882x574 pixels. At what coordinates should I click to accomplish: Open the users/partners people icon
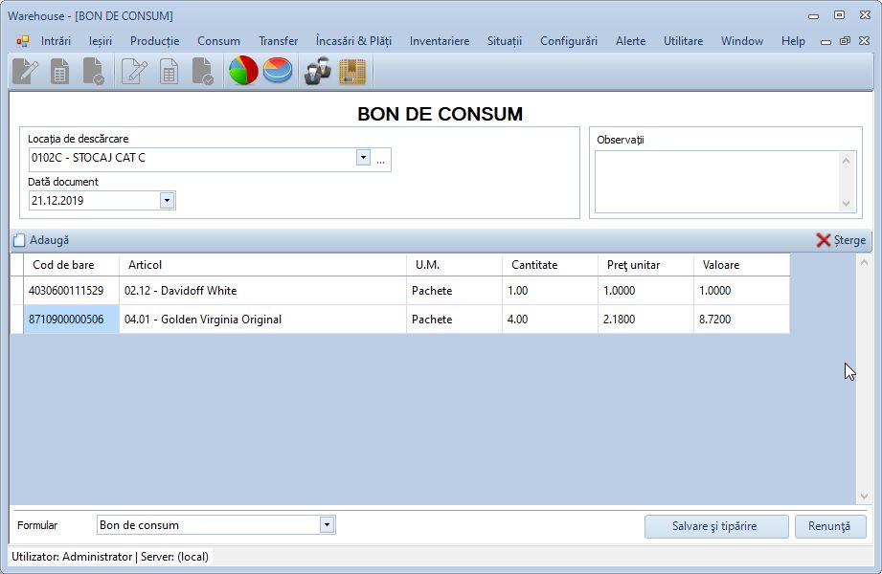point(318,72)
